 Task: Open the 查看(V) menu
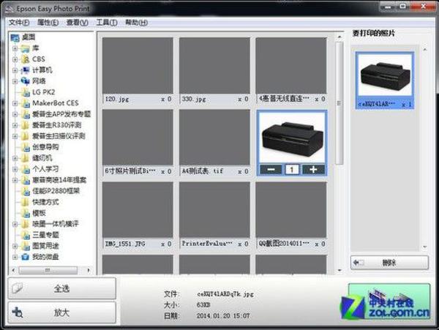(x=78, y=23)
